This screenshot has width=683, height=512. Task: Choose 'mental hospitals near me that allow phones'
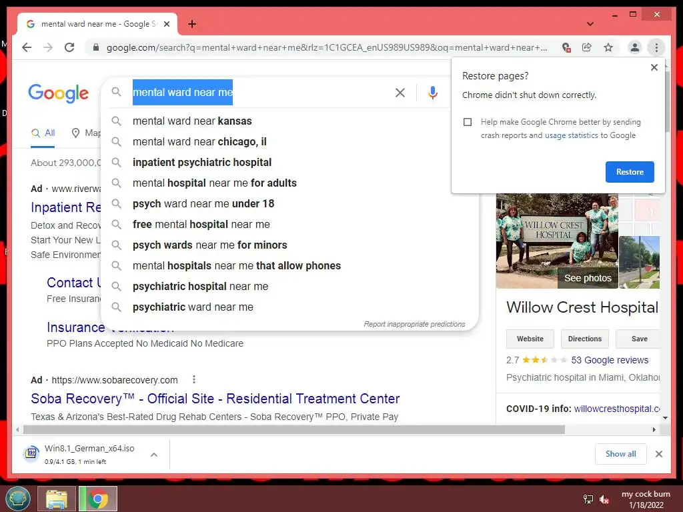pyautogui.click(x=289, y=265)
